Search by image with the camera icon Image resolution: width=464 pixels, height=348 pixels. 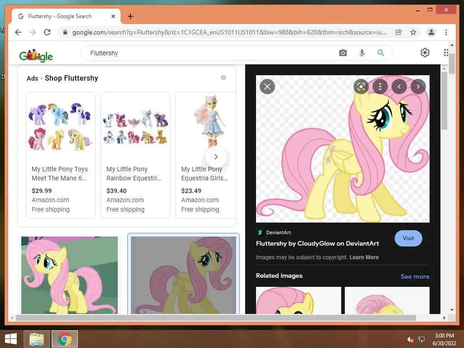pos(343,53)
